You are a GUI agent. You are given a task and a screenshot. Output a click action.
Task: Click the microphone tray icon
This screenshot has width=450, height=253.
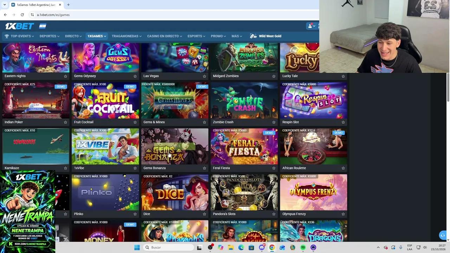(x=401, y=247)
